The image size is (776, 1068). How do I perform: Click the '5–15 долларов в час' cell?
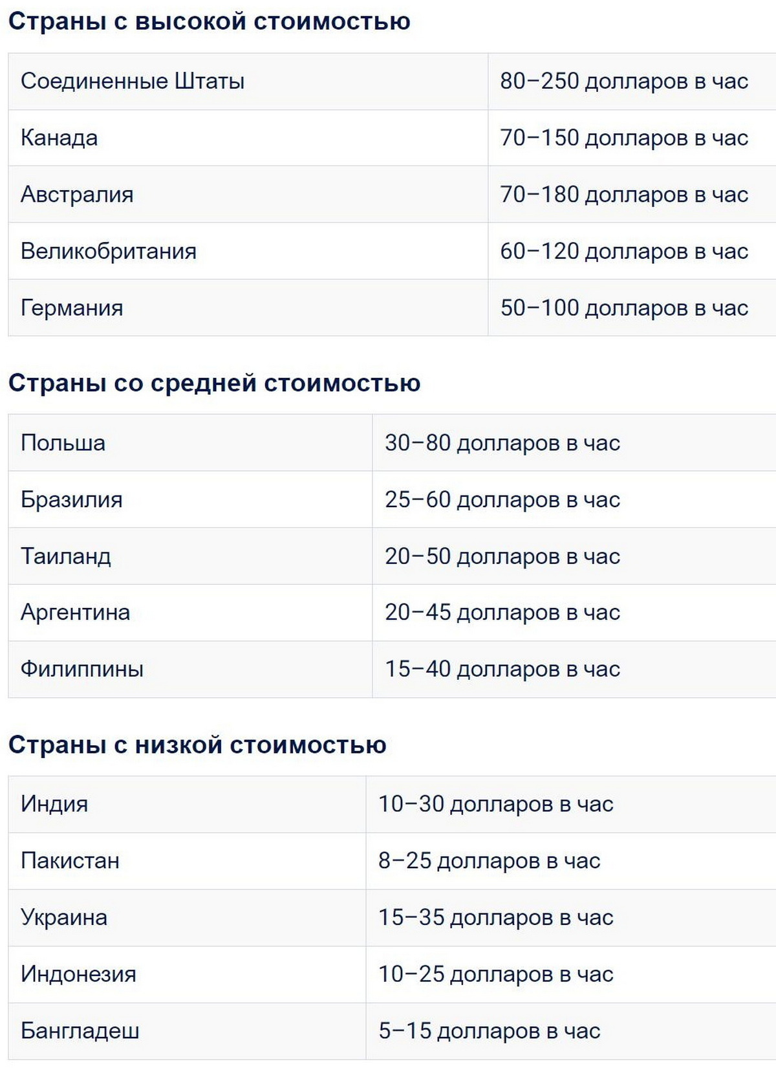click(x=490, y=1030)
